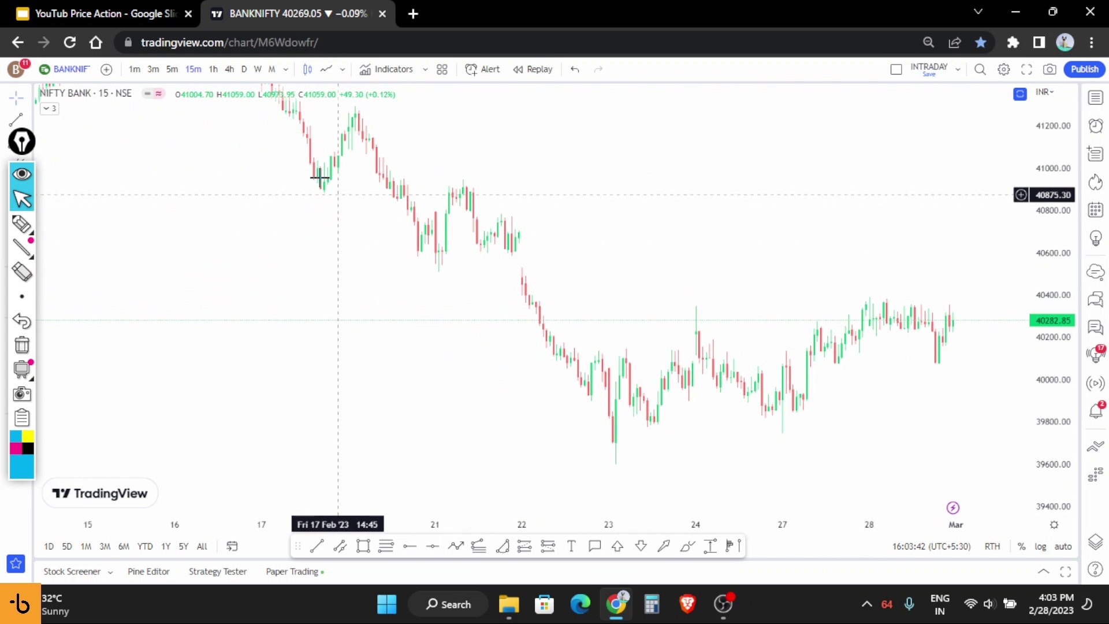Add an Arrow Up marker
The image size is (1109, 624).
(617, 546)
